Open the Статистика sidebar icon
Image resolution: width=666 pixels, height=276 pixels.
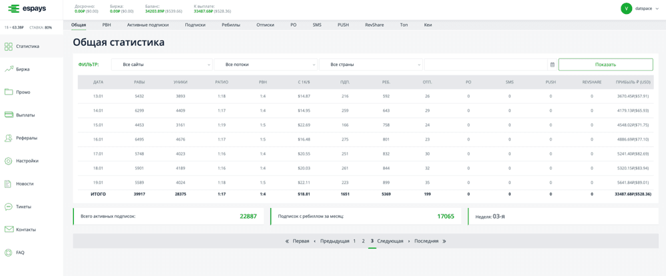tap(9, 46)
